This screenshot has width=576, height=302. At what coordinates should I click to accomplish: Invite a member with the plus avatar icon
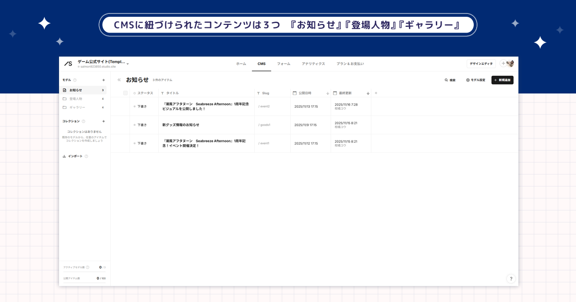coord(504,63)
